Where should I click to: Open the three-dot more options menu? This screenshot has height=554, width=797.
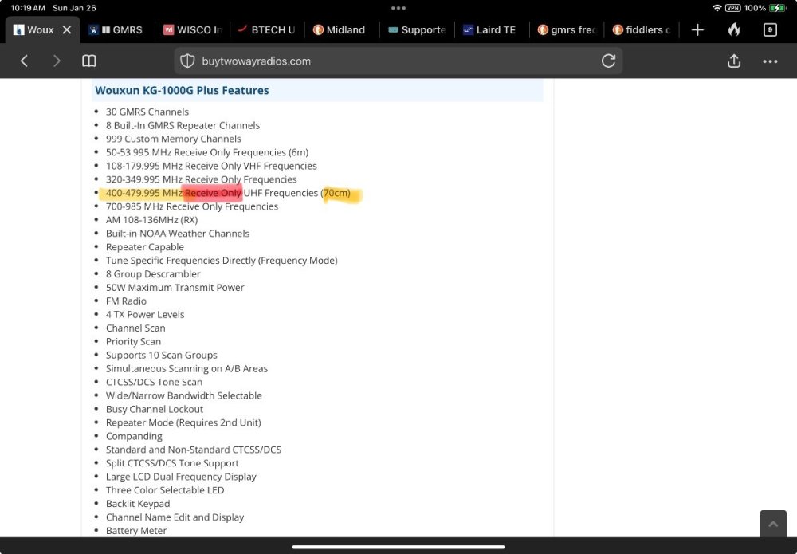click(770, 61)
